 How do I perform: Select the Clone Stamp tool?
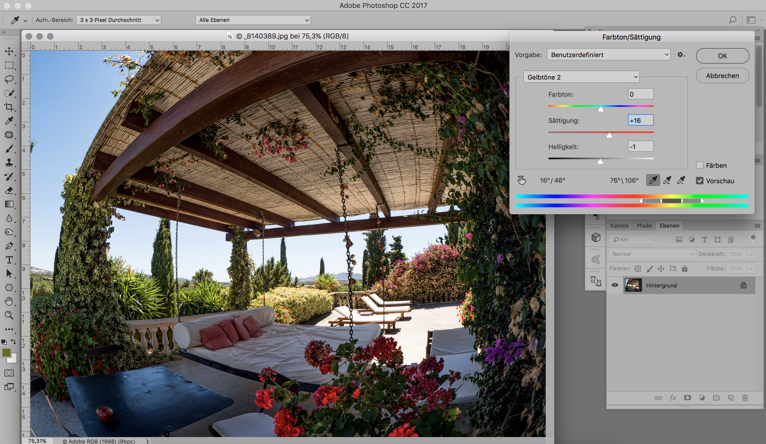[x=9, y=163]
